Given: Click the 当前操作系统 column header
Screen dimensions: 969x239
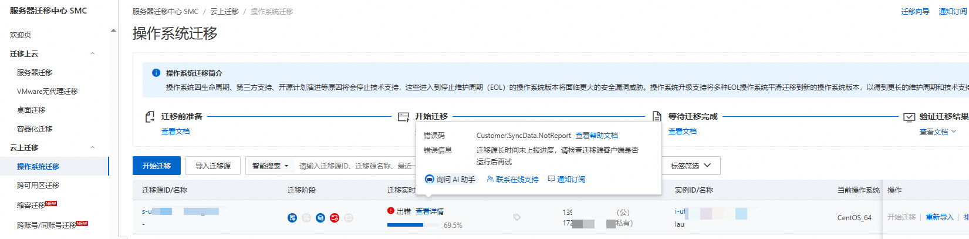Looking at the screenshot, I should tap(859, 190).
